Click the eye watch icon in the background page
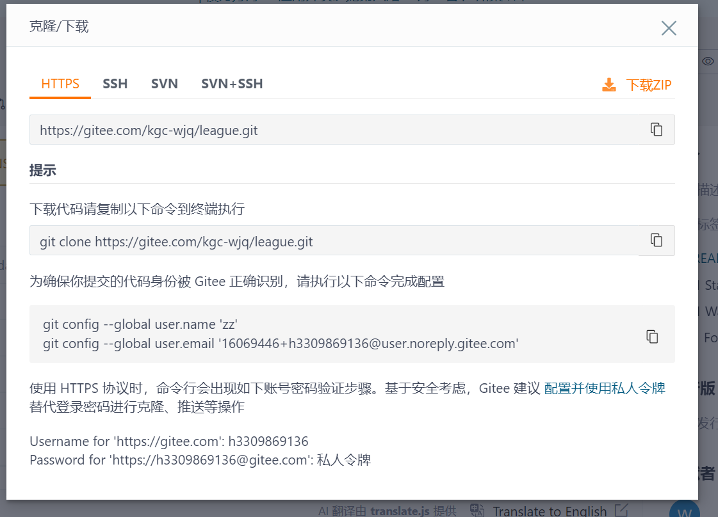Viewport: 718px width, 517px height. click(x=708, y=61)
